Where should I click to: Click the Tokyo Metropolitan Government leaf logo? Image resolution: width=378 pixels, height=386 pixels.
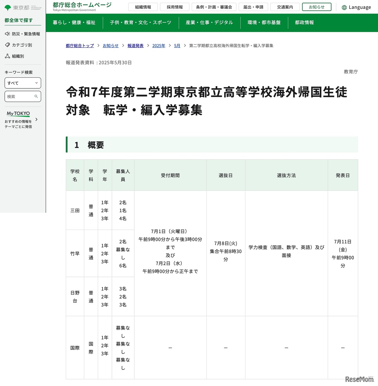click(x=7, y=7)
